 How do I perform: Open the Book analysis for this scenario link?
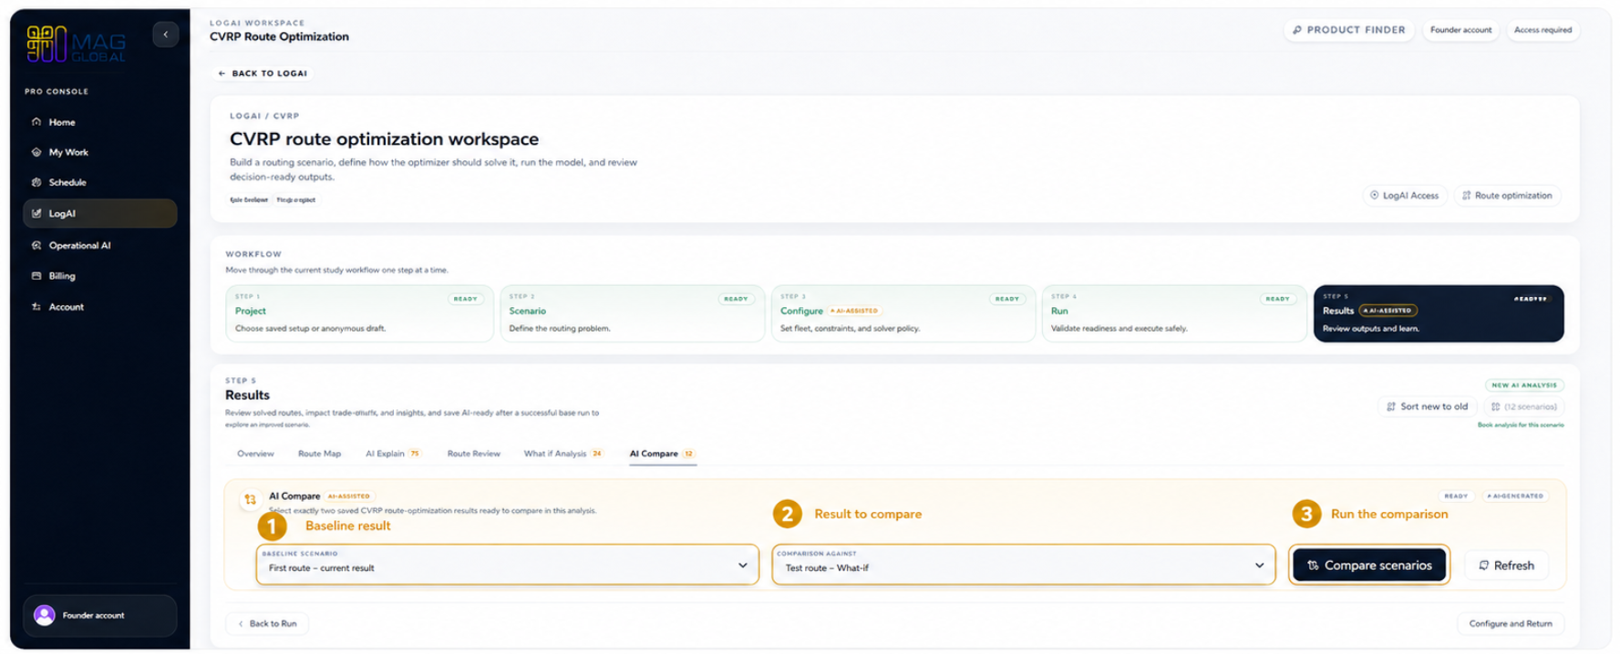pos(1520,425)
